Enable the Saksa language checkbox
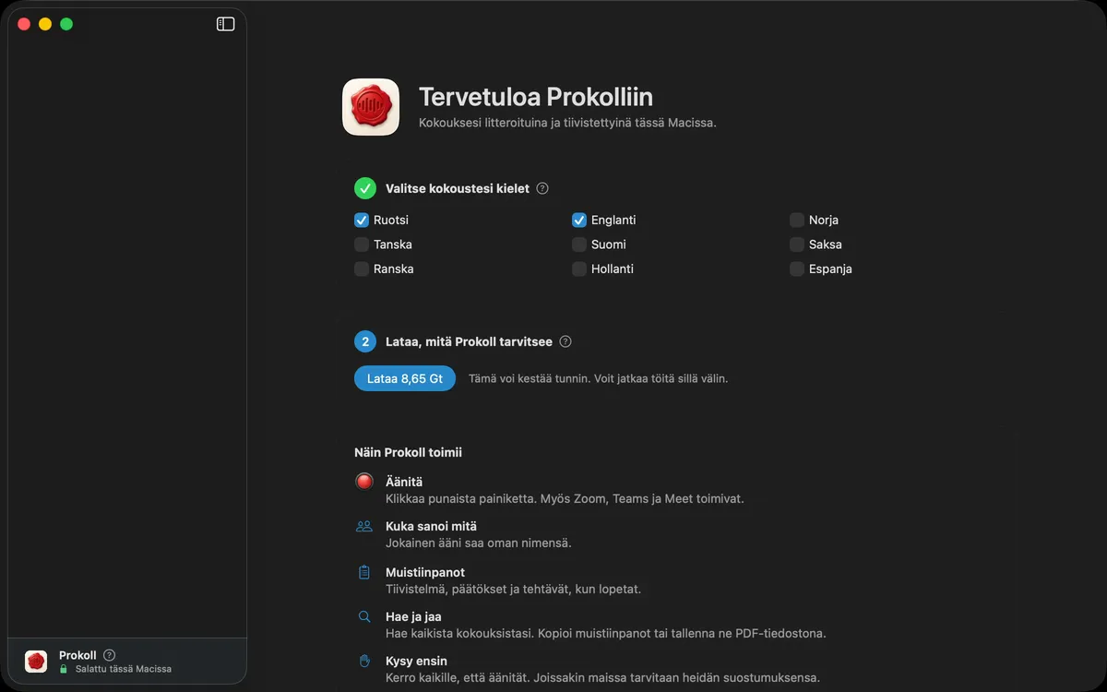Image resolution: width=1107 pixels, height=692 pixels. point(797,245)
